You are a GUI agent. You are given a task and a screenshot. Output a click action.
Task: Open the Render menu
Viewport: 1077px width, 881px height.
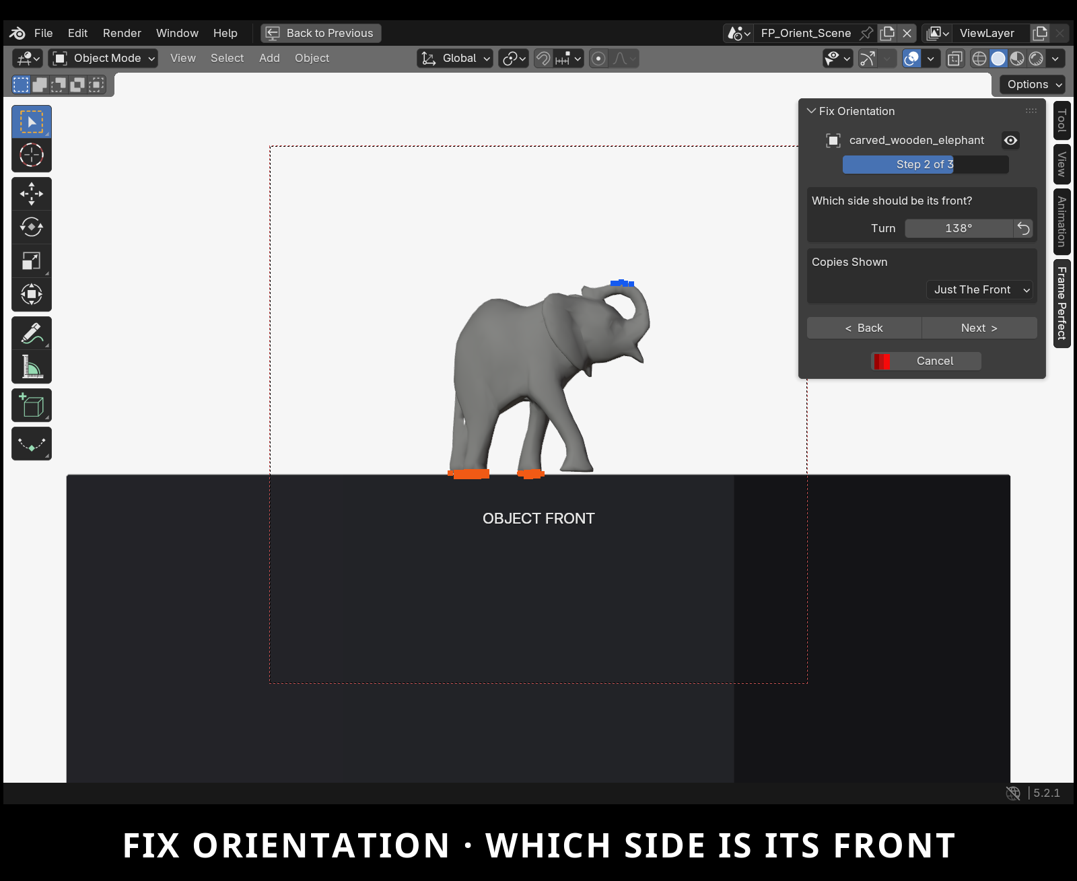tap(122, 33)
